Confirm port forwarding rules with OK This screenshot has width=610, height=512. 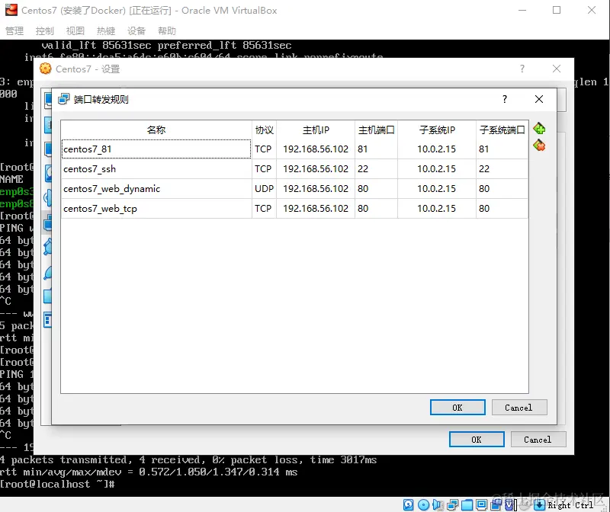(457, 408)
